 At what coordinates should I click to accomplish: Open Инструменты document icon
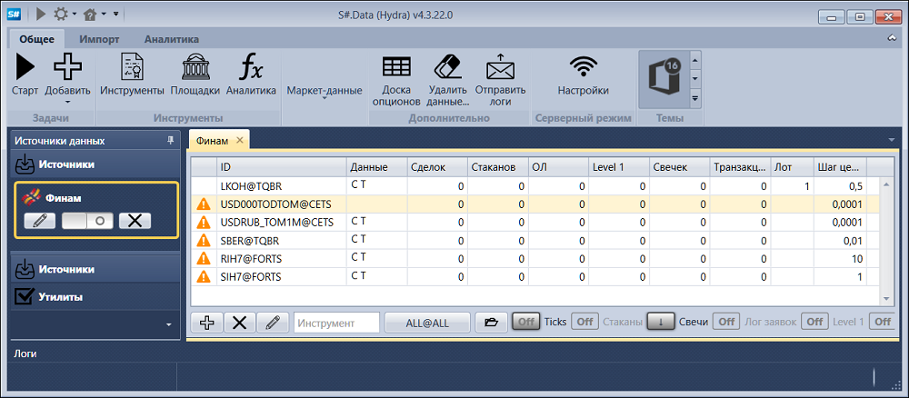pyautogui.click(x=132, y=68)
